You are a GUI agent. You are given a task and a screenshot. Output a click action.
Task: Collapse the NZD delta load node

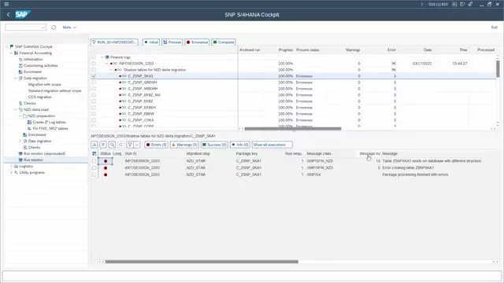(16, 109)
